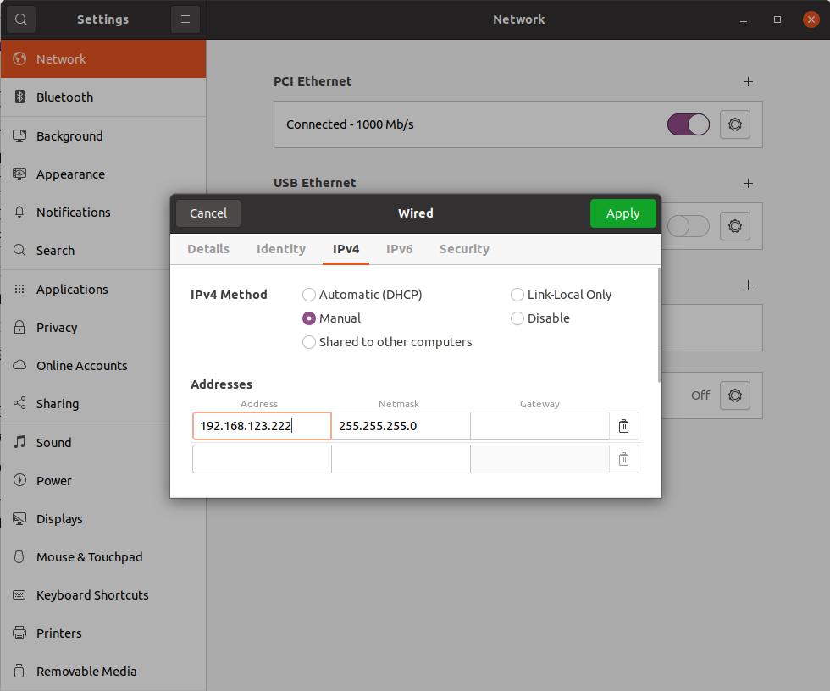
Task: Open Bluetooth settings from sidebar
Action: (64, 97)
